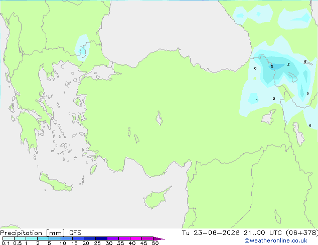Click the 0.1–0.5 mm legend color swatch

(x=9, y=238)
